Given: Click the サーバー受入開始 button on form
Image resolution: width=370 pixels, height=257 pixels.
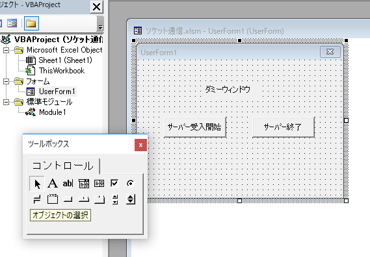Looking at the screenshot, I should tap(195, 127).
